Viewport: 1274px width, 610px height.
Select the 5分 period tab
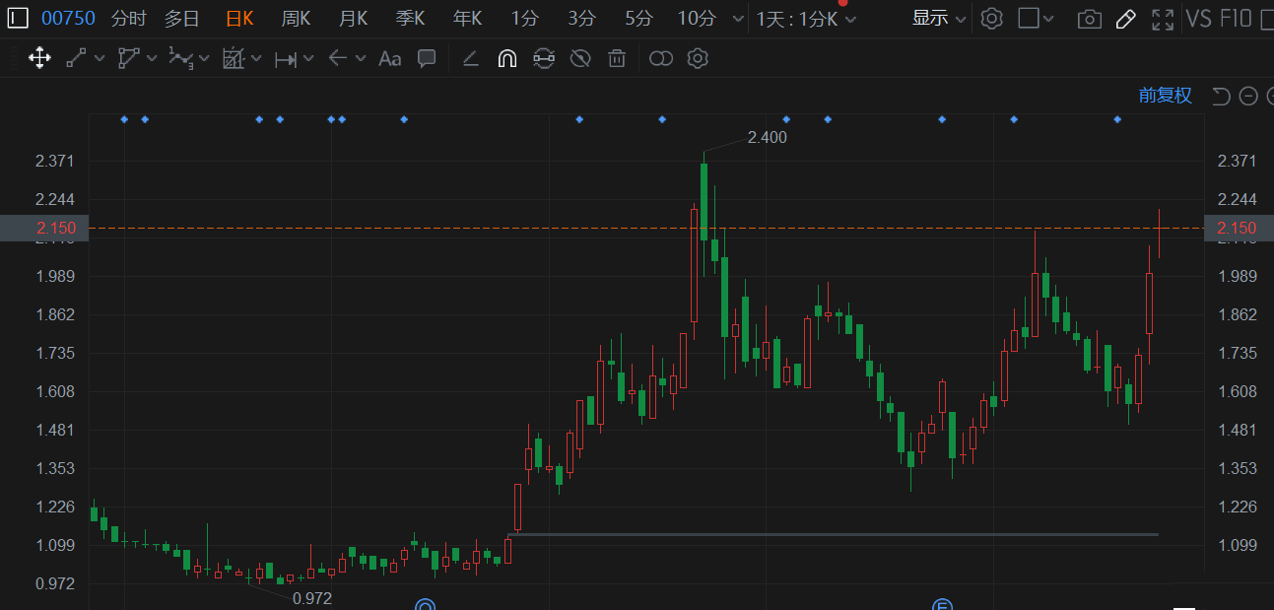(x=639, y=18)
